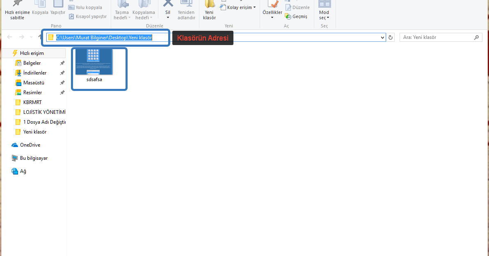Open the address bar history dropdown arrow
Image resolution: width=489 pixels, height=256 pixels.
(382, 37)
